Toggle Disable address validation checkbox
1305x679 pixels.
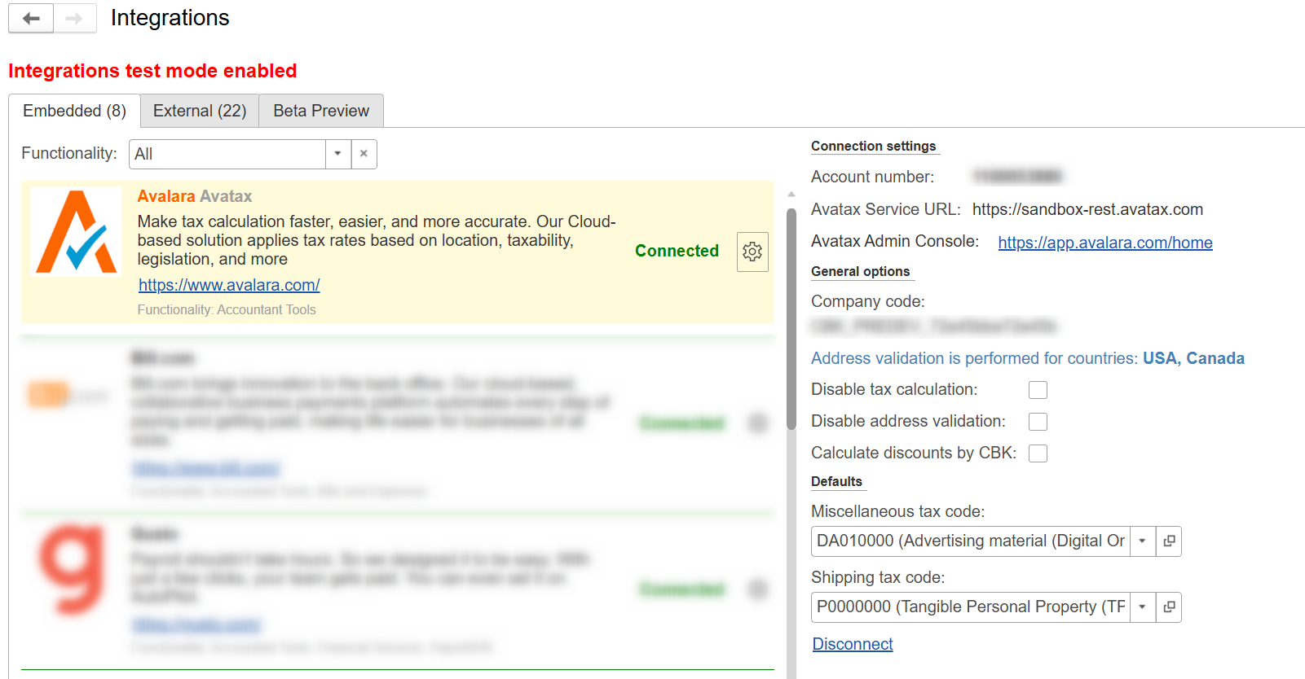pyautogui.click(x=1038, y=422)
